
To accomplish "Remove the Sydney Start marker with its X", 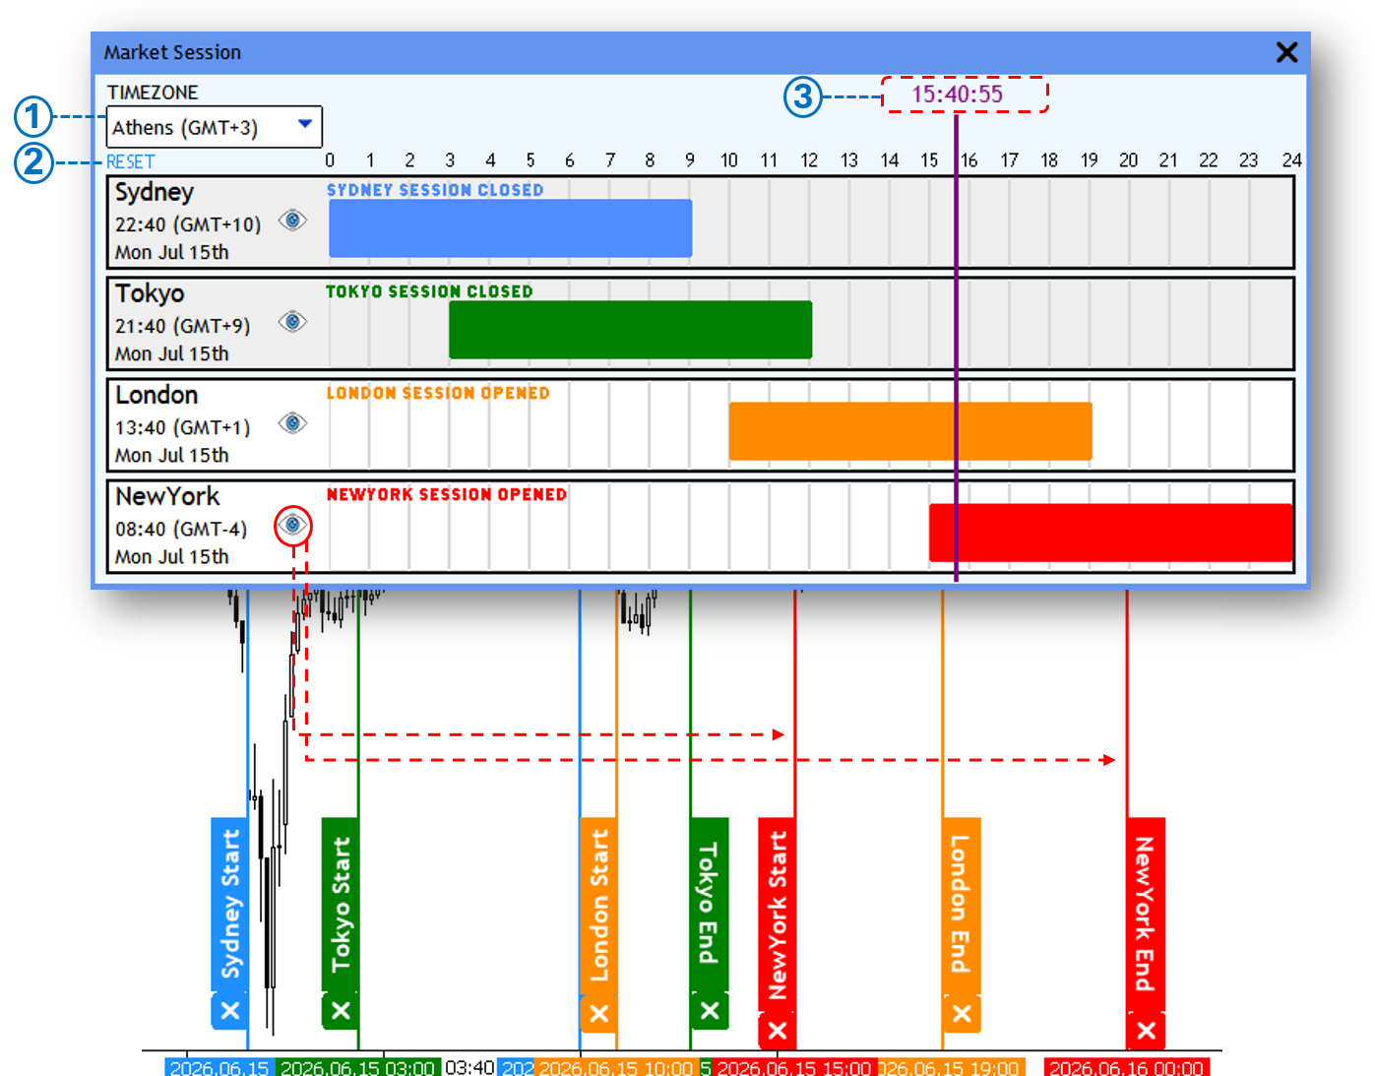I will [x=229, y=1011].
